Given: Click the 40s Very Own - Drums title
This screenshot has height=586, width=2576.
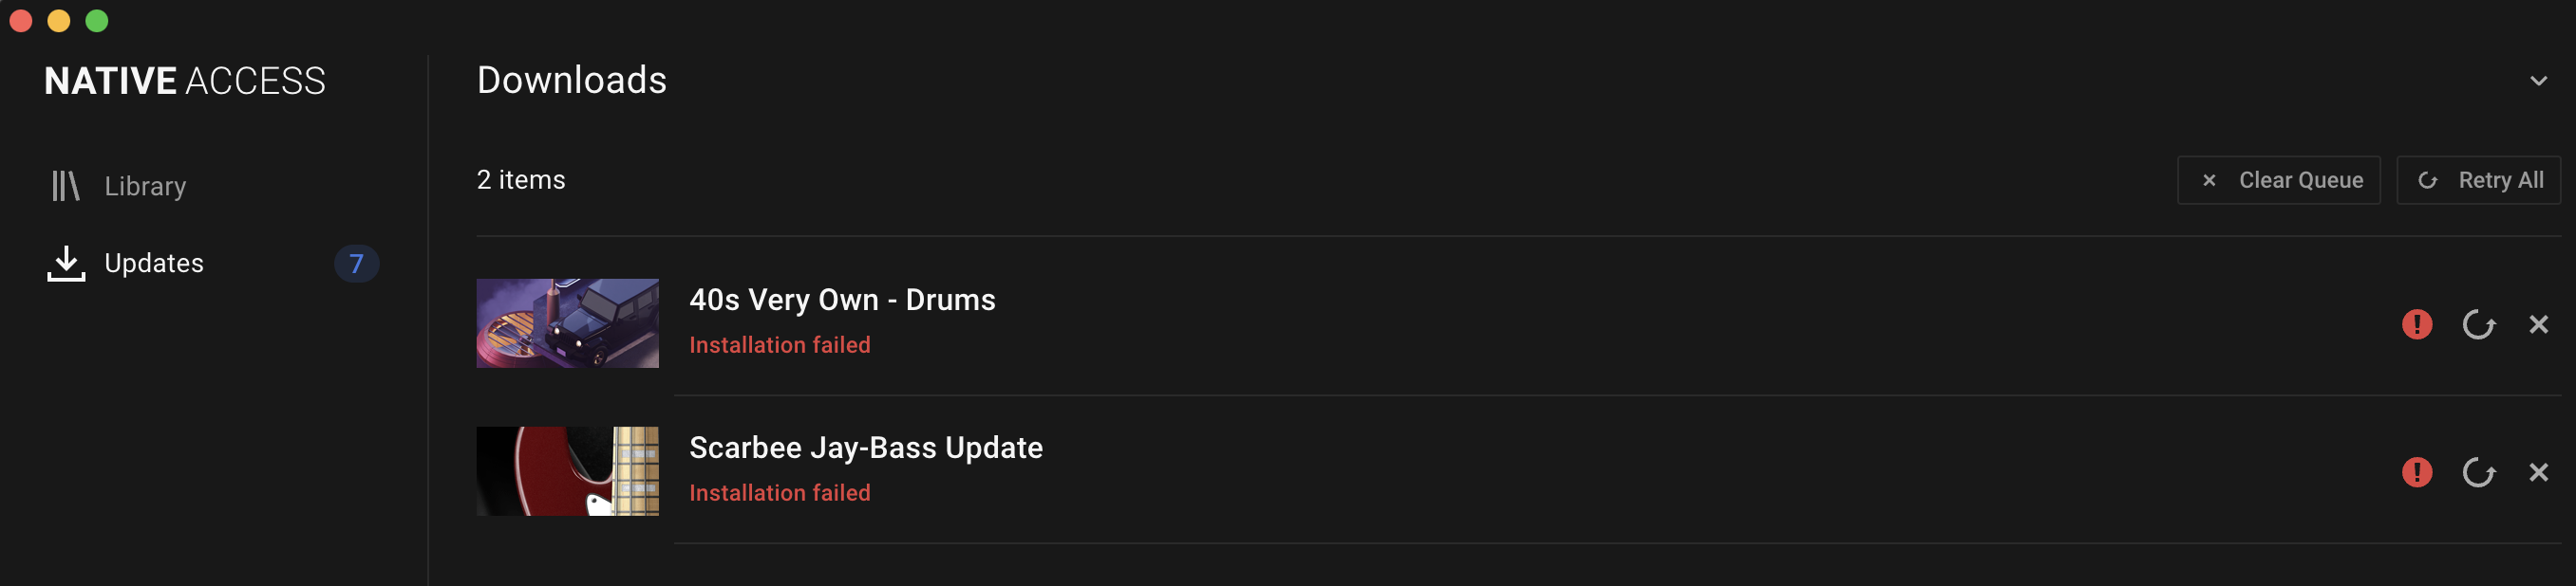Looking at the screenshot, I should coord(842,301).
